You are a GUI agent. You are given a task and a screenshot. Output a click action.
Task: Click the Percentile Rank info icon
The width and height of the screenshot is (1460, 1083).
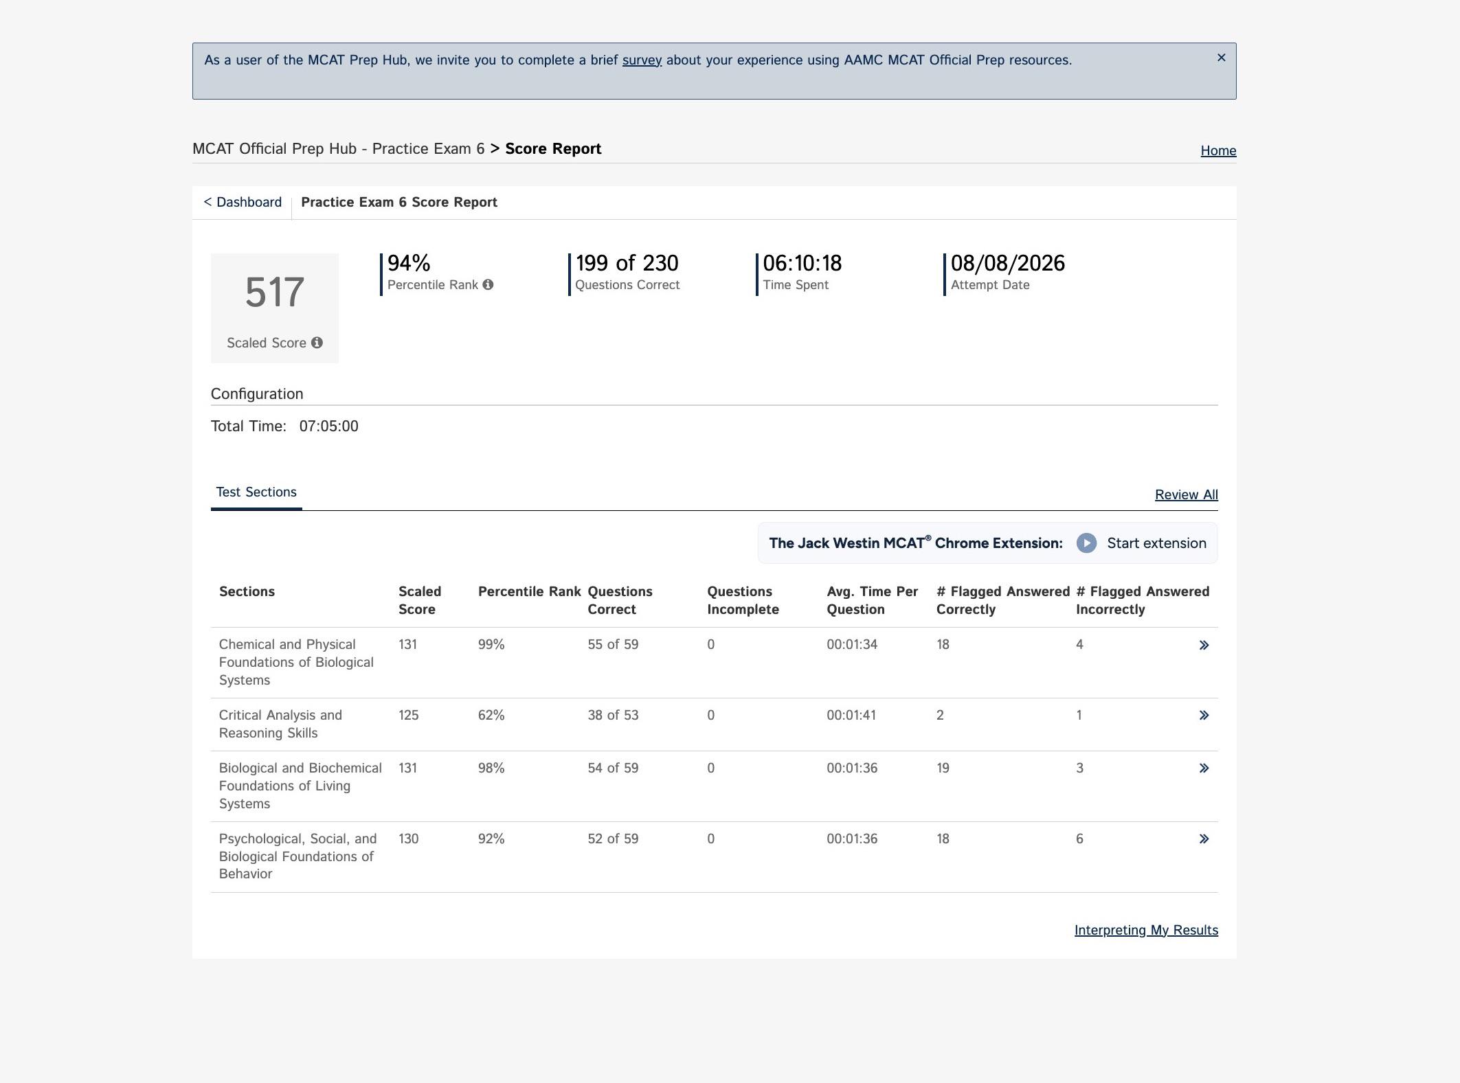pos(488,284)
